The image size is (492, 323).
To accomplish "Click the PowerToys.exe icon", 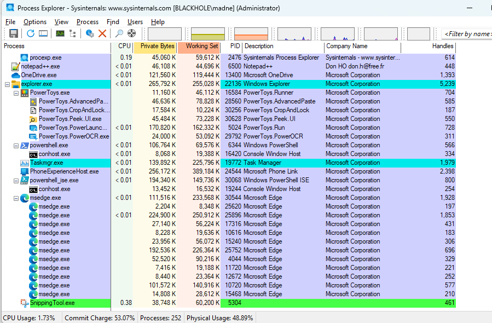I will tap(25, 93).
